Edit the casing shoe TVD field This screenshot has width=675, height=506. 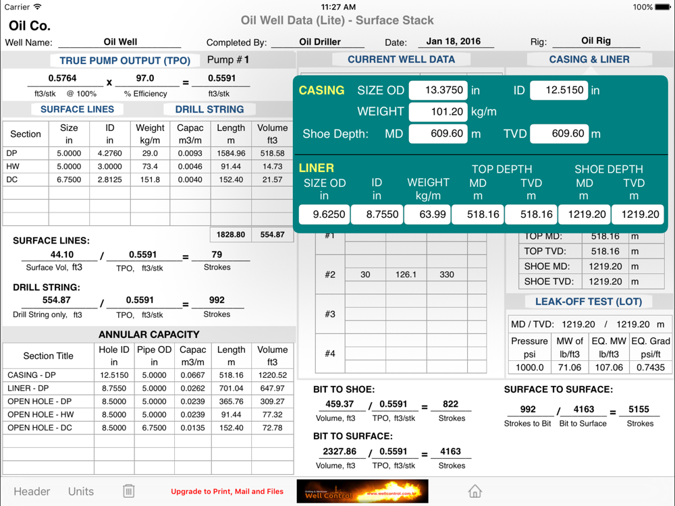coord(558,134)
